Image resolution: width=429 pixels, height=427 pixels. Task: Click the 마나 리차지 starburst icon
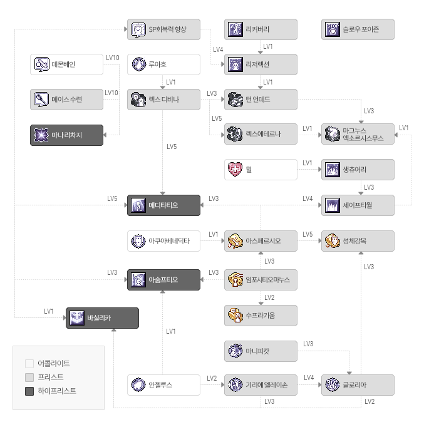(41, 135)
